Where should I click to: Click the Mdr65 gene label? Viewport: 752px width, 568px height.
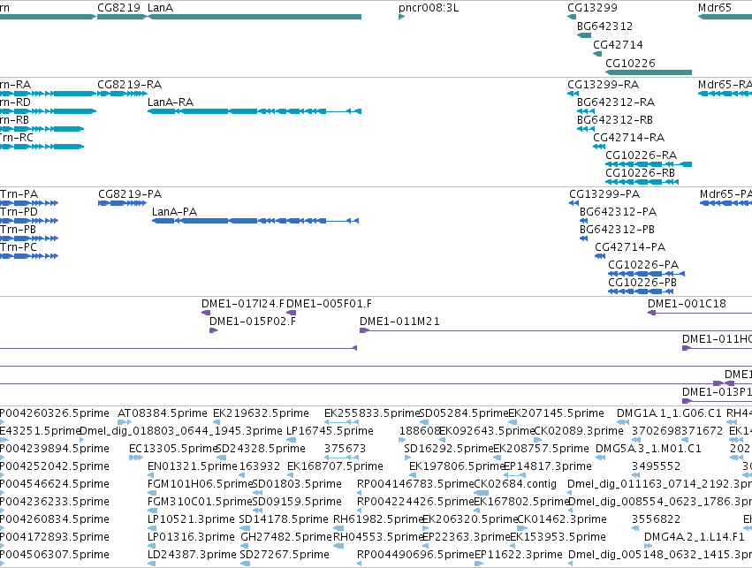tap(715, 8)
